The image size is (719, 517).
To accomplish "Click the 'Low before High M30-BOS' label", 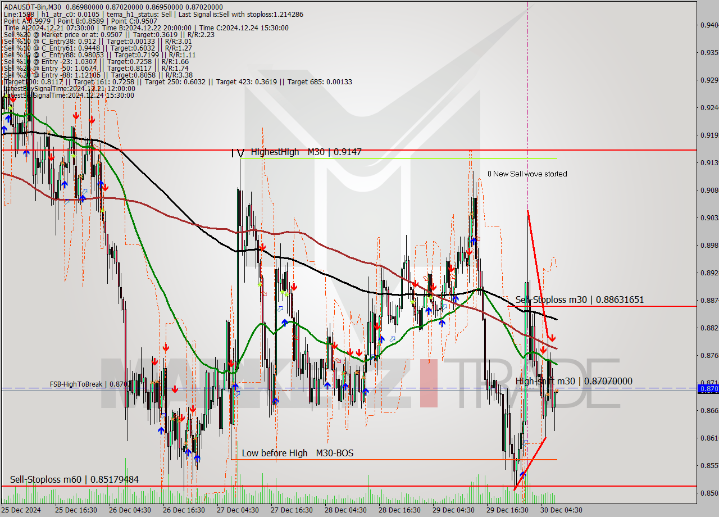I will pos(298,453).
